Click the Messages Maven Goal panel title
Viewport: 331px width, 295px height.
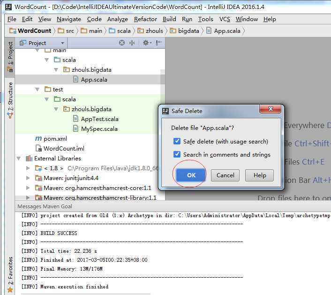tap(45, 206)
